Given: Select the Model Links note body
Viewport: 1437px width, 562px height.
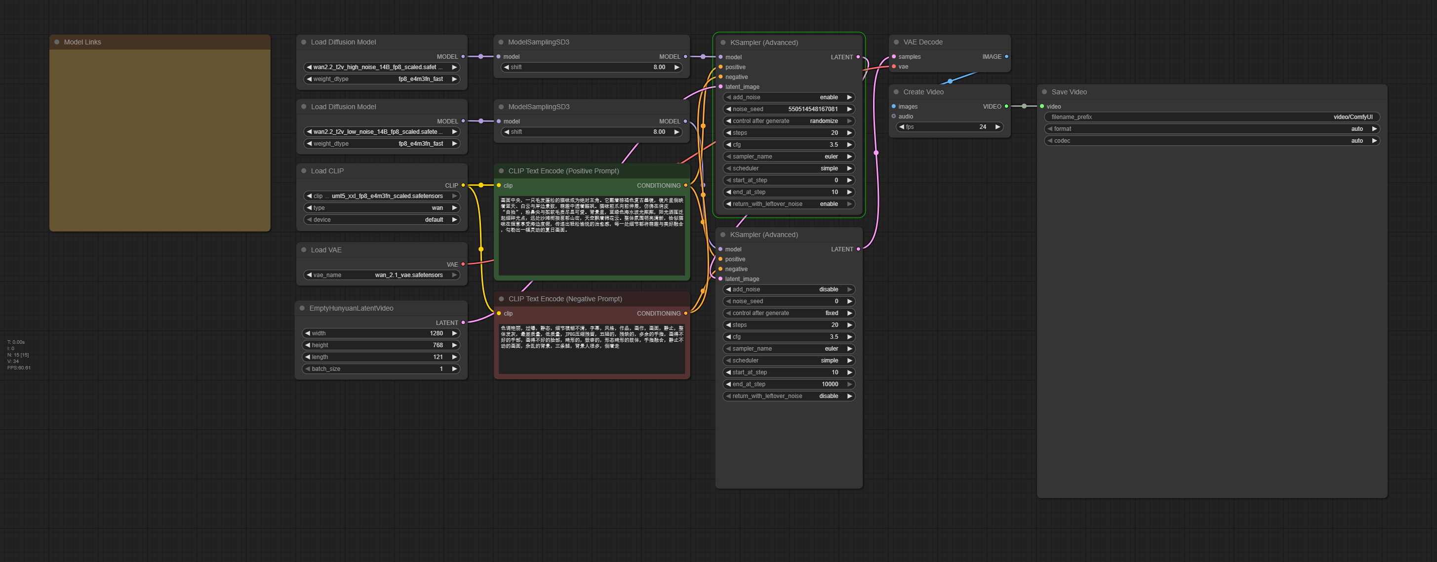Looking at the screenshot, I should click(160, 140).
